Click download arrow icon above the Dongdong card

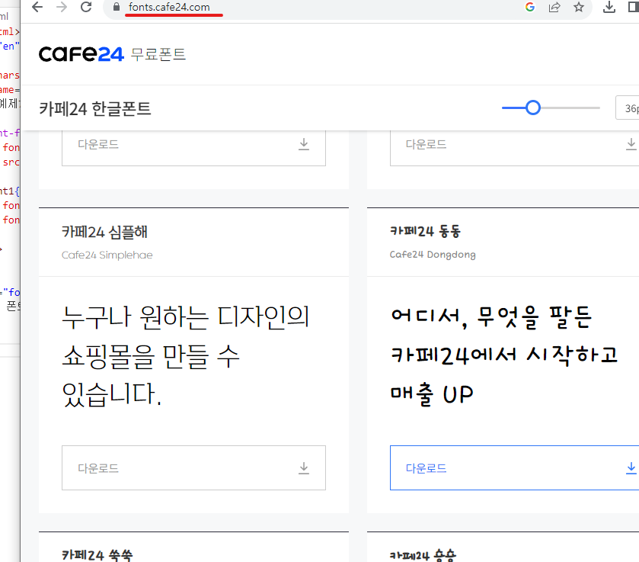click(631, 144)
